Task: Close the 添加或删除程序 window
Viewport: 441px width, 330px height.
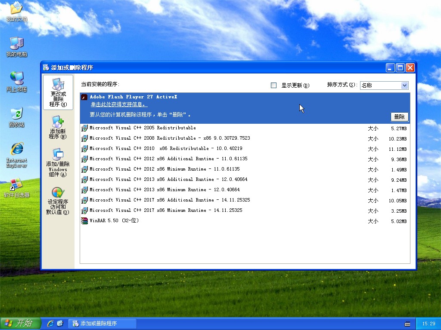Action: click(x=410, y=67)
